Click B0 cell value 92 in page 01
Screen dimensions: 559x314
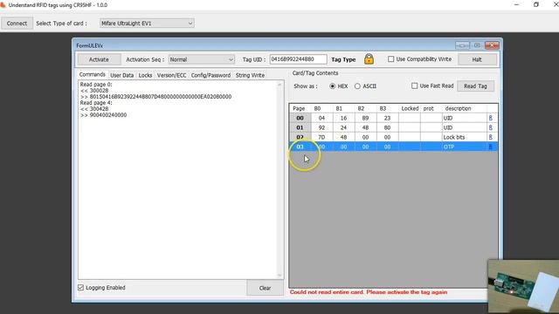pos(322,127)
